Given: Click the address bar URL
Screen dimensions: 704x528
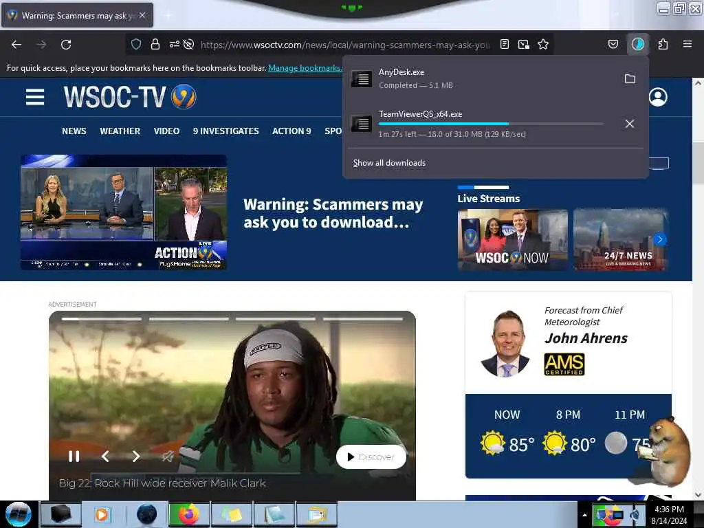Looking at the screenshot, I should [345, 45].
